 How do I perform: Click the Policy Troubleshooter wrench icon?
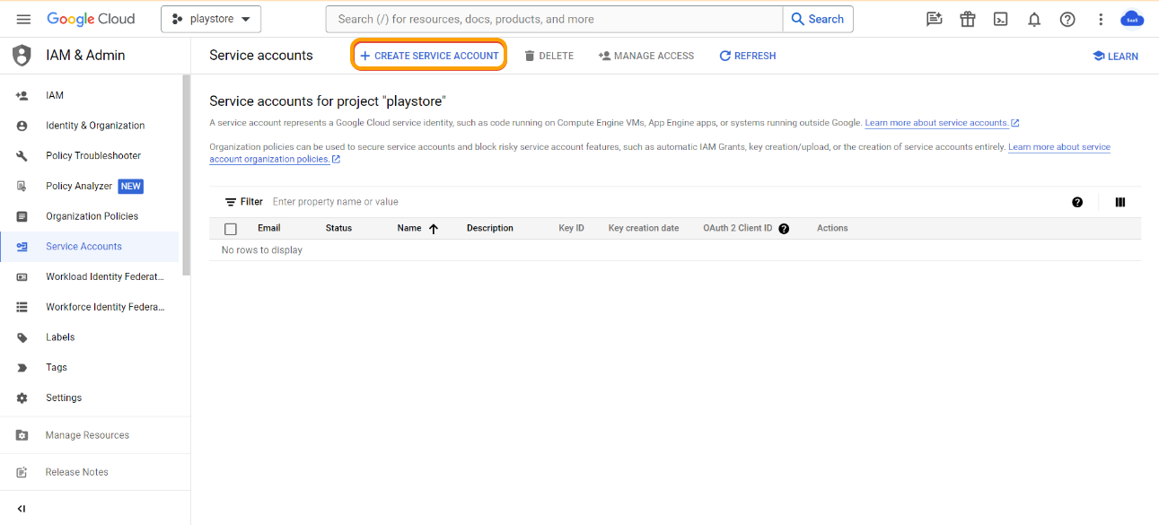22,155
